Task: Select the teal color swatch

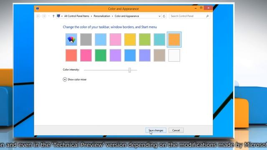Action: tap(159, 40)
